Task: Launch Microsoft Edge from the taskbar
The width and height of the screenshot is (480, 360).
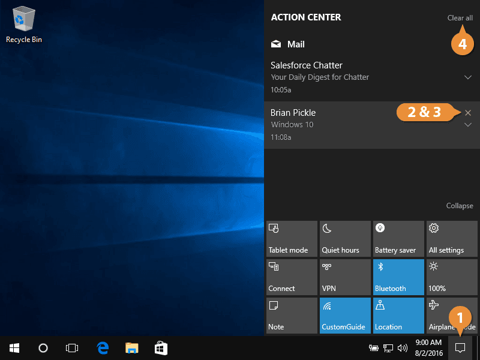Action: click(103, 348)
